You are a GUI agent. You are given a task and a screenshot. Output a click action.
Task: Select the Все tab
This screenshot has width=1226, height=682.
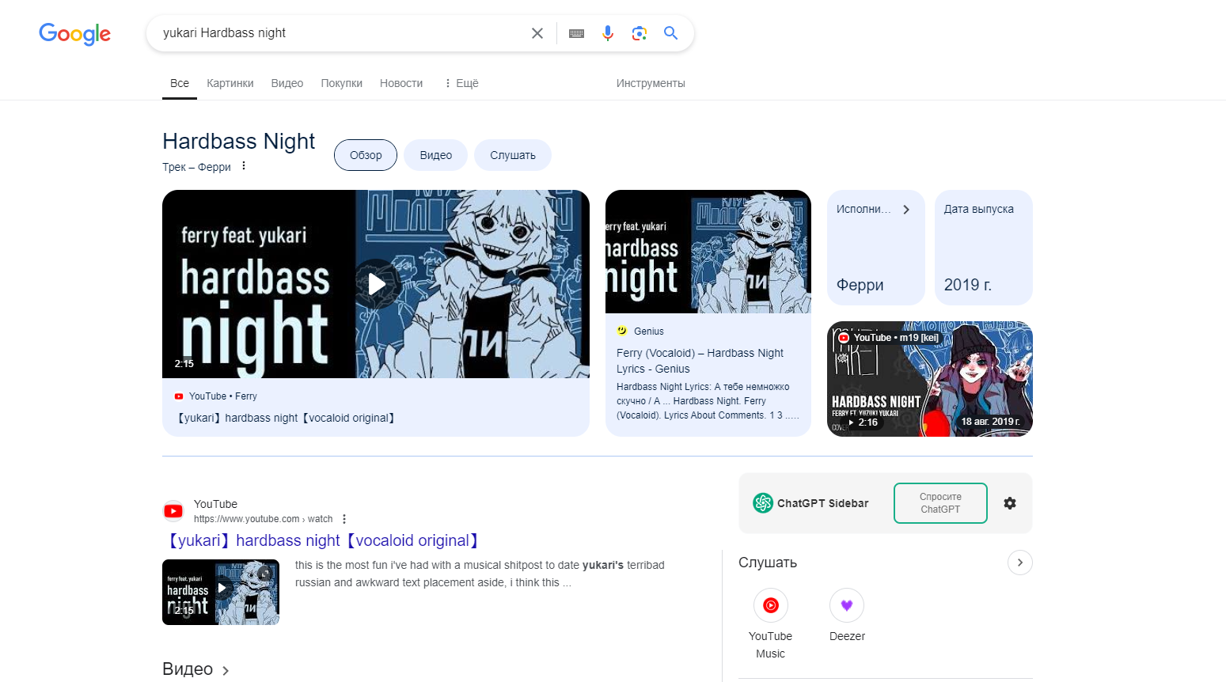click(180, 83)
